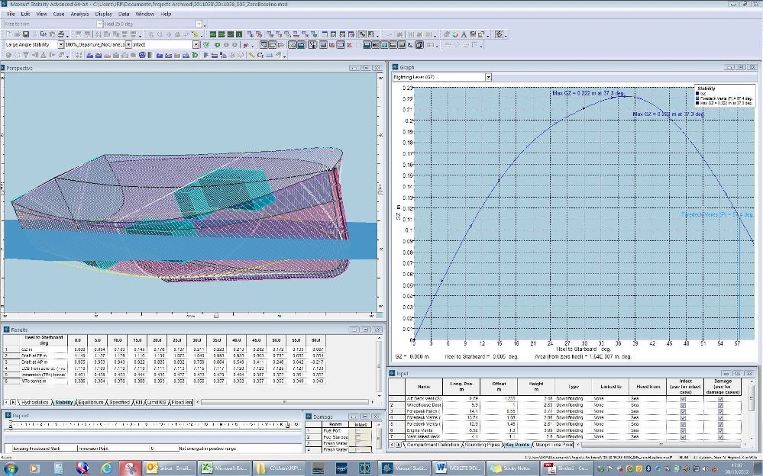
Task: Toggle Damage checkbox for Engine Vents row
Action: point(720,430)
